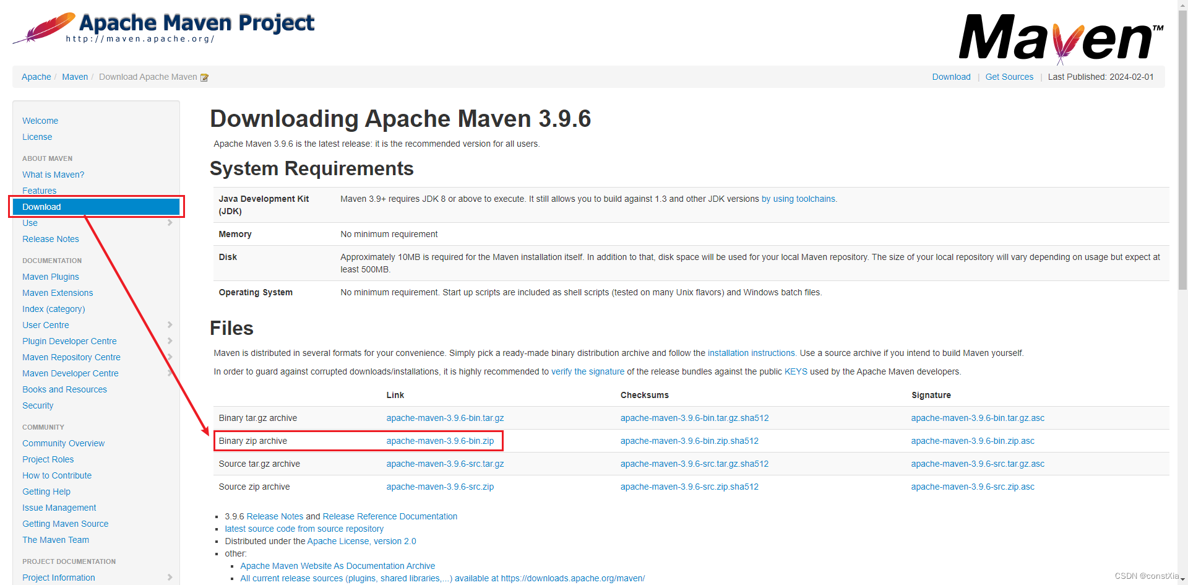Image resolution: width=1188 pixels, height=585 pixels.
Task: Open bin.zip.sha512 checksum link
Action: pos(689,441)
